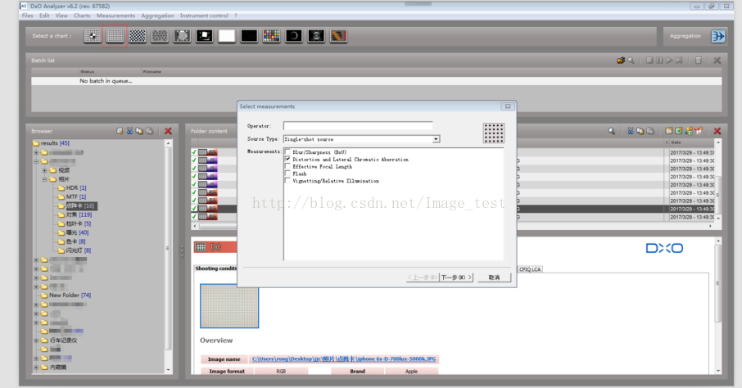This screenshot has height=388, width=742.
Task: Select the orange striped chart icon
Action: click(x=338, y=36)
